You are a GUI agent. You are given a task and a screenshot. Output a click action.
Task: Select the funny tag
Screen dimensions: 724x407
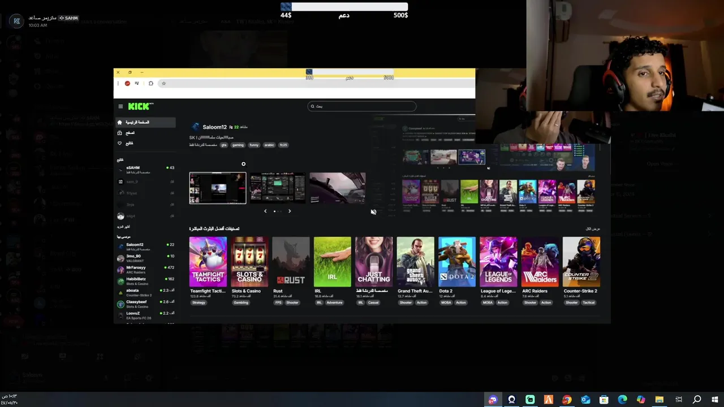[x=254, y=145]
